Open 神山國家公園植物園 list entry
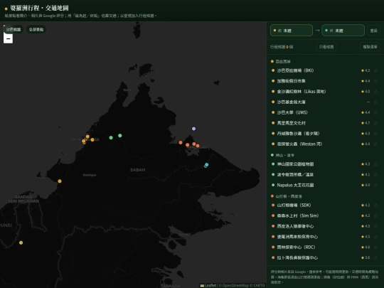Screen dimensions: 384x288 [324, 164]
